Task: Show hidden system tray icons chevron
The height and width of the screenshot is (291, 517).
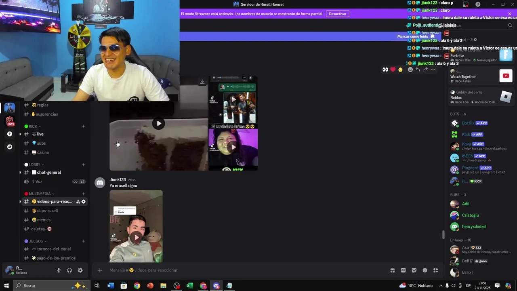Action: coord(441,286)
